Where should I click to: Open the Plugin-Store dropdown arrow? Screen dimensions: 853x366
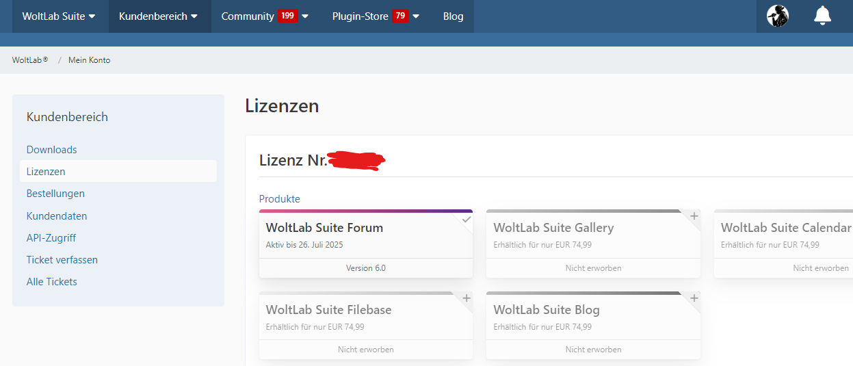416,16
